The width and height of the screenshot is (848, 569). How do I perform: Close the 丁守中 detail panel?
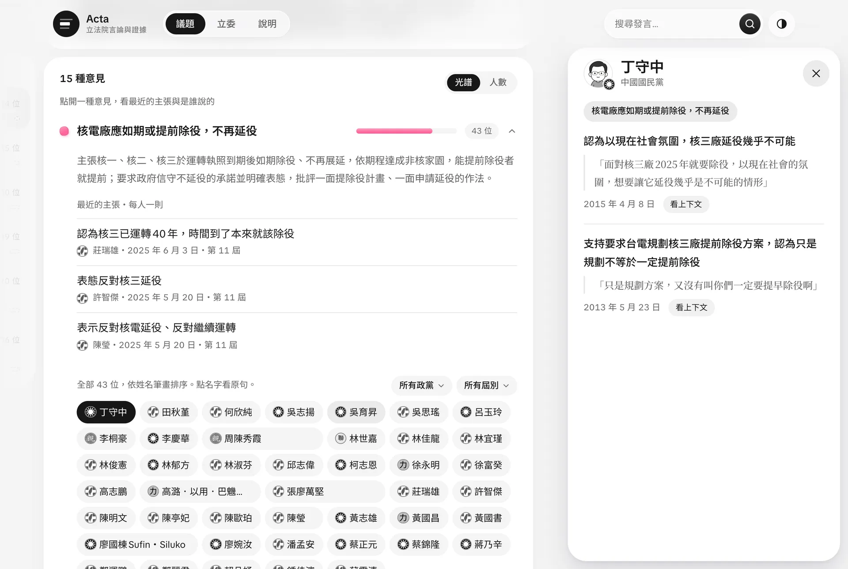(816, 74)
